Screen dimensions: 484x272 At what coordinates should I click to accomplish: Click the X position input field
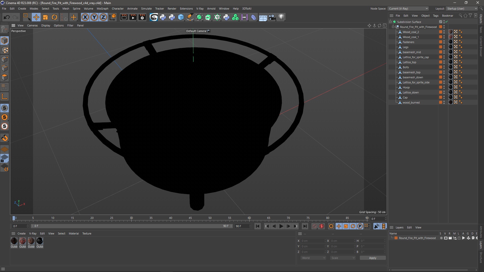pos(313,241)
